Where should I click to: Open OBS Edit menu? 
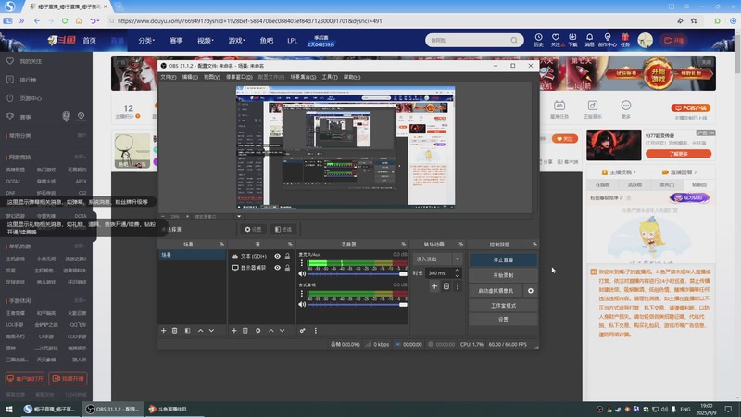tap(190, 77)
